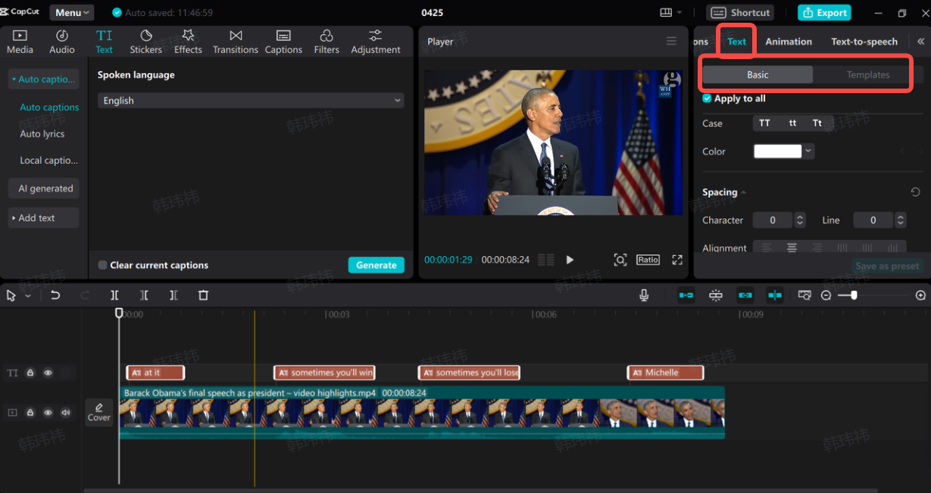Click the microphone record voiceover icon
931x493 pixels.
[x=644, y=295]
